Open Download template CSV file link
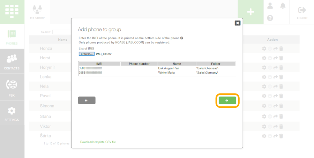This screenshot has height=158, width=314. (98, 142)
